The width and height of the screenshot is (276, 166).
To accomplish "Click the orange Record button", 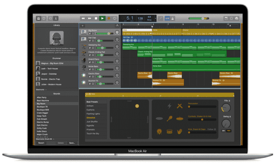I will click(109, 18).
